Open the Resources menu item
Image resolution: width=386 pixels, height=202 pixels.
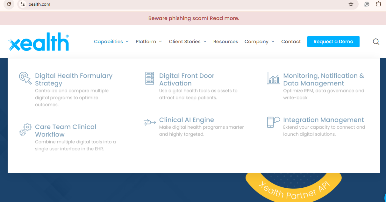pos(225,41)
